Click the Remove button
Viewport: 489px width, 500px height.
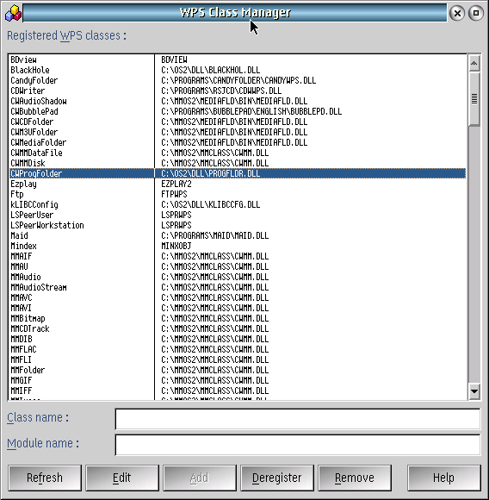[x=355, y=478]
